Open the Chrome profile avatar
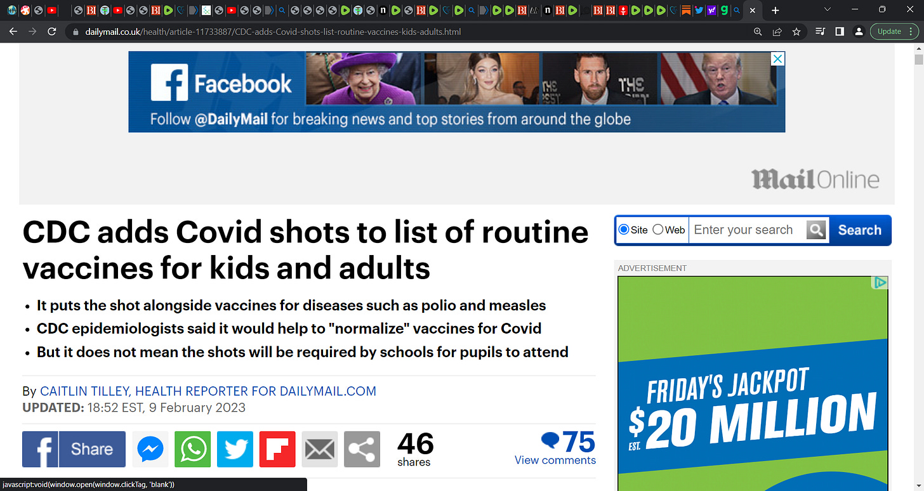Viewport: 924px width, 491px height. click(x=859, y=32)
